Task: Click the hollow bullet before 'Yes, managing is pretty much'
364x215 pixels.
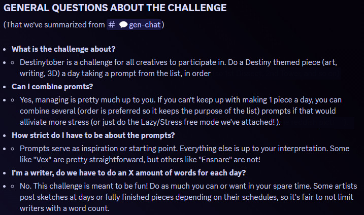Action: coord(13,98)
